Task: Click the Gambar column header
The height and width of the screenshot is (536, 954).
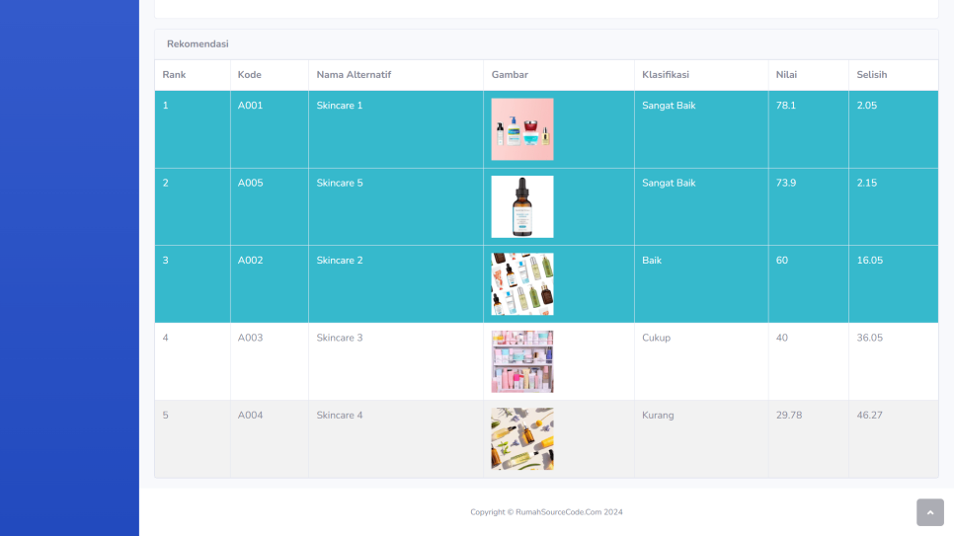Action: [510, 75]
